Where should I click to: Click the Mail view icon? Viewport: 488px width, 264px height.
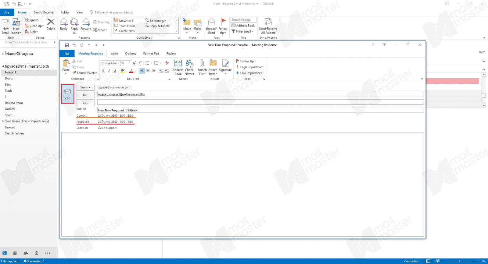[x=5, y=253]
